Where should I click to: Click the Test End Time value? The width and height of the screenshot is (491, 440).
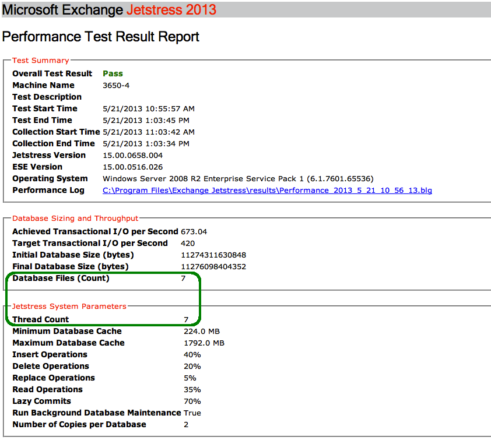pos(146,121)
